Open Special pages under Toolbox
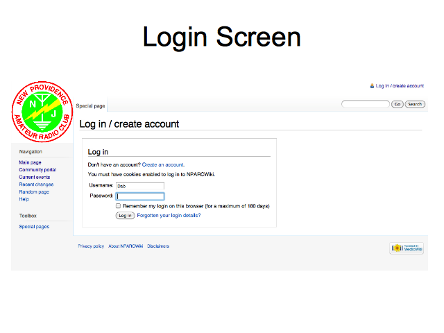Image resolution: width=444 pixels, height=333 pixels. pyautogui.click(x=34, y=227)
